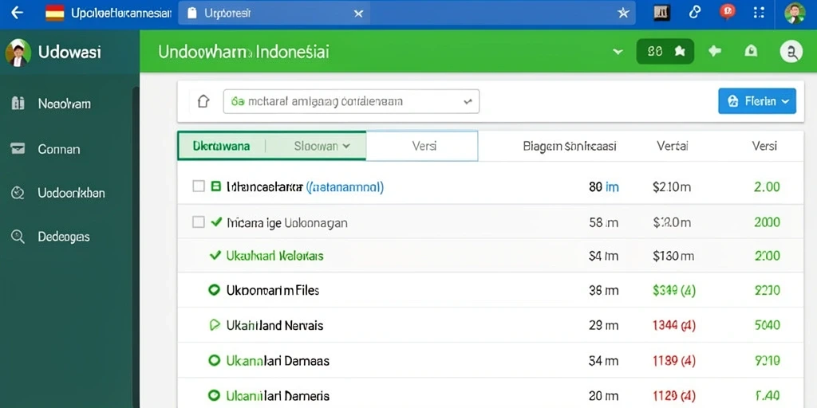
Task: Open Uodoerikban in the sidebar
Action: (71, 193)
